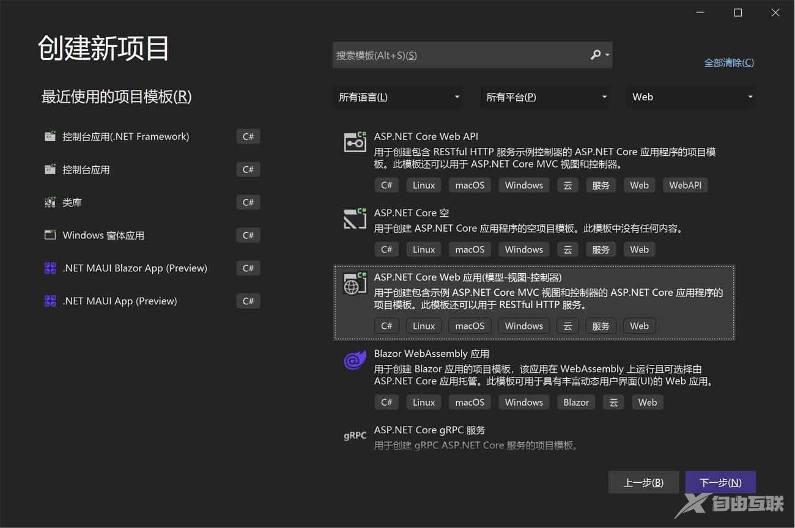Image resolution: width=795 pixels, height=528 pixels.
Task: Choose the Windows 窗体应用 recent template name
Action: click(103, 235)
